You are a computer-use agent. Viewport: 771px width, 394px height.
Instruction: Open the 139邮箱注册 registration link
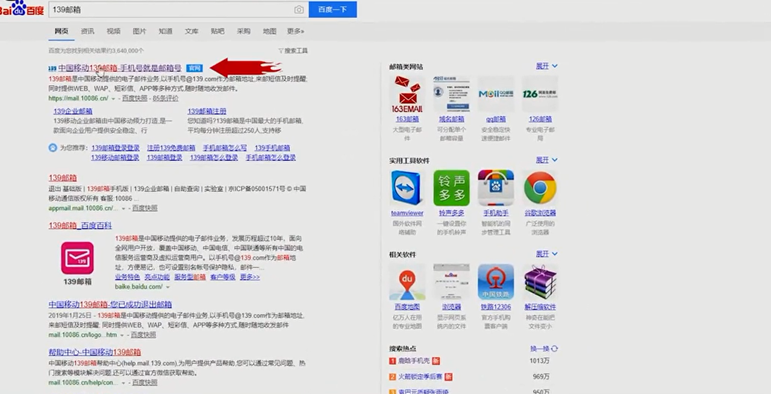[x=207, y=111]
